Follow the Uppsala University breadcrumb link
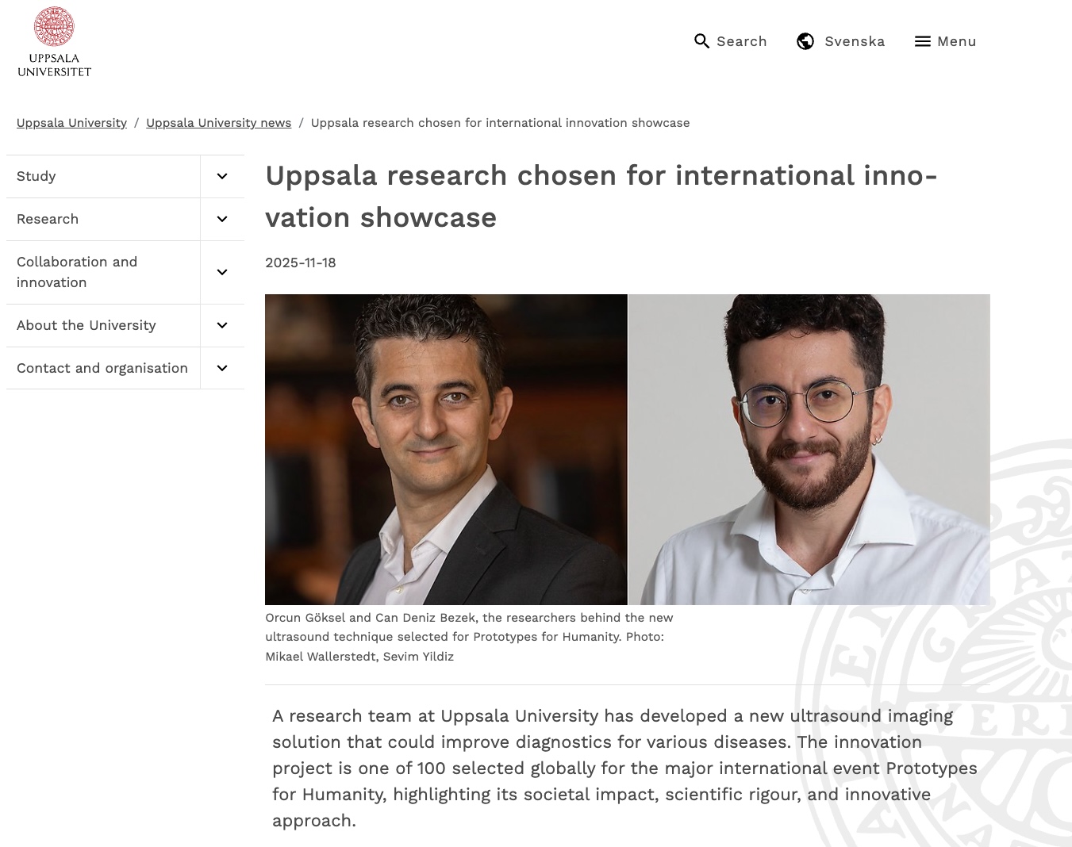Viewport: 1072px width, 847px height. point(71,123)
